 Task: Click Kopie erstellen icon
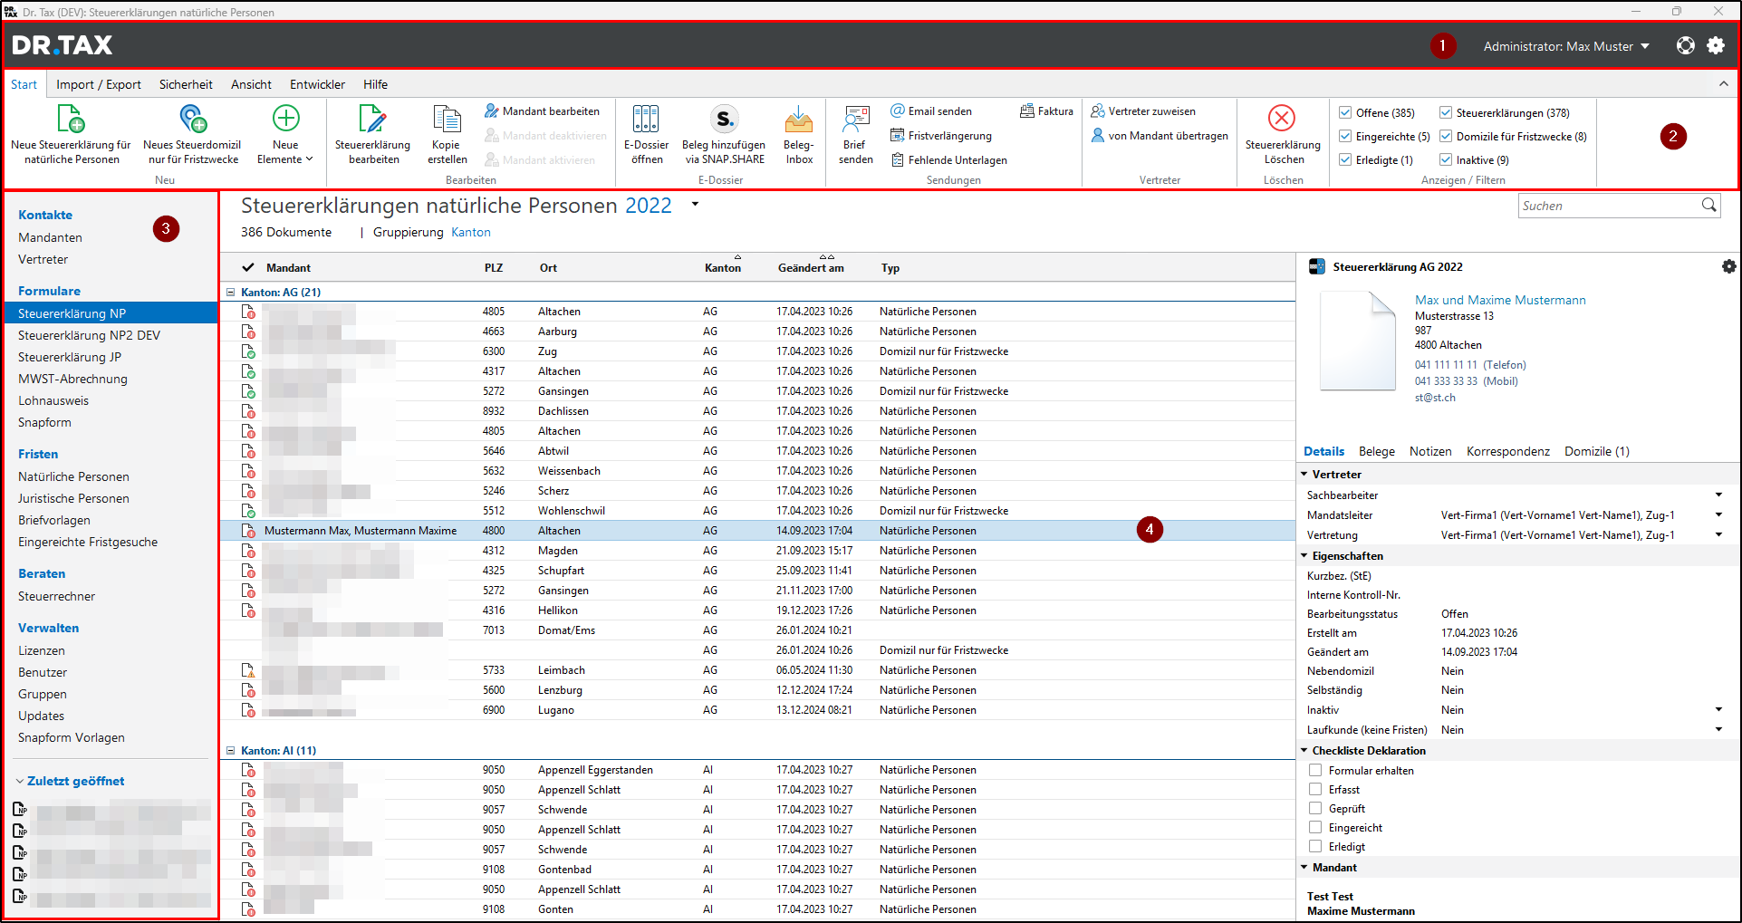coord(447,119)
